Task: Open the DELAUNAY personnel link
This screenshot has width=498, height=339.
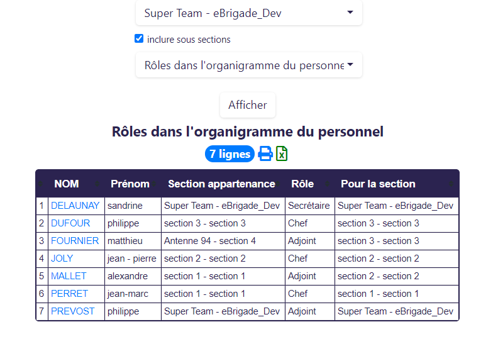Action: pyautogui.click(x=75, y=206)
